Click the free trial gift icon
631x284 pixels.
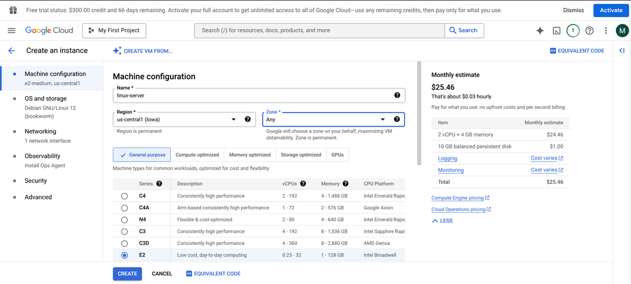13,10
